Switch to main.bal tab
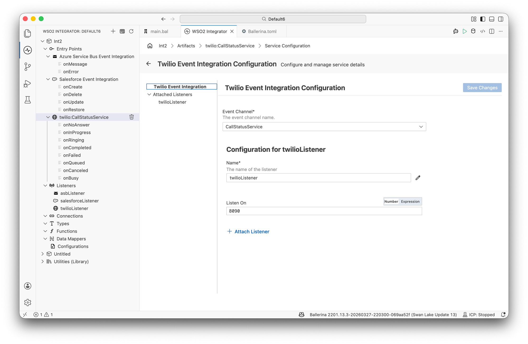528x344 pixels. pyautogui.click(x=159, y=31)
